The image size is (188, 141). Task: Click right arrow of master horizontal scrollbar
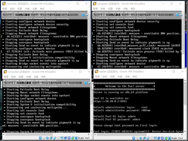point(182,134)
